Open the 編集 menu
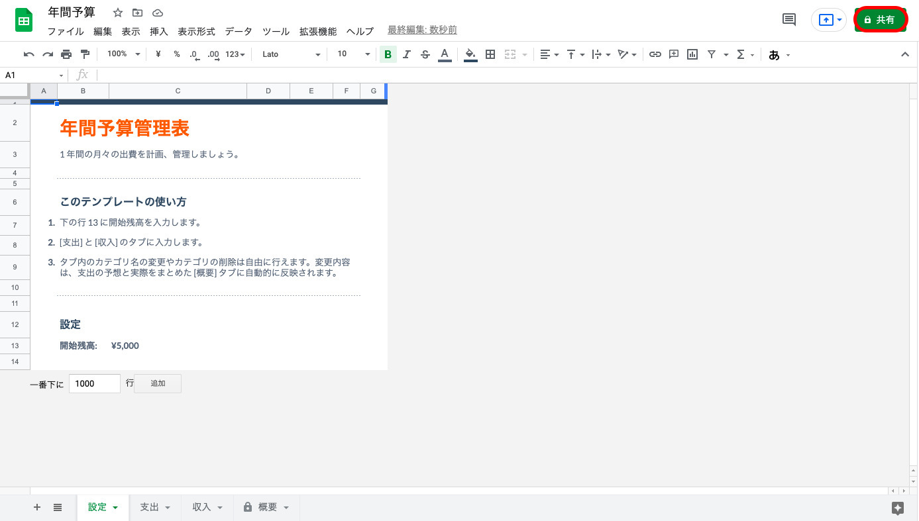This screenshot has width=919, height=521. (x=103, y=31)
